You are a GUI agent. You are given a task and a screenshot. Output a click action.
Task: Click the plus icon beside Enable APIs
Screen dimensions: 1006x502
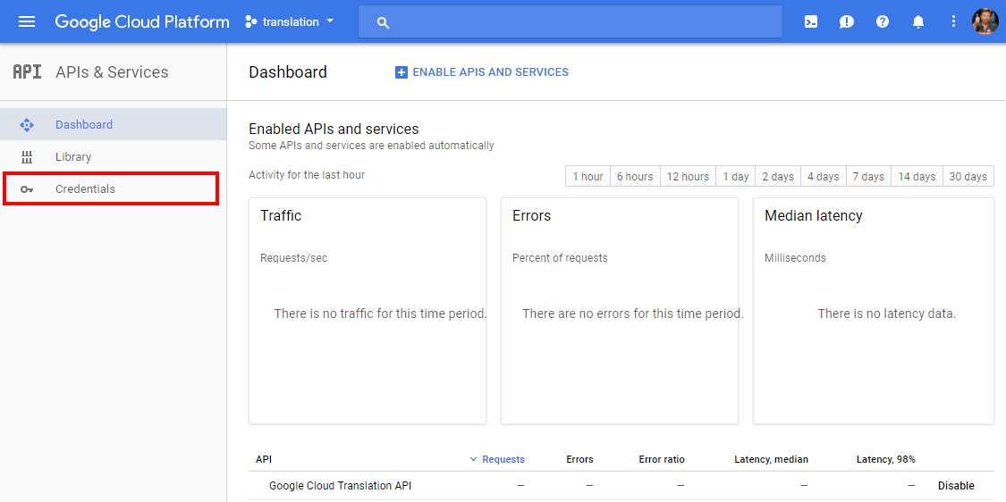401,72
